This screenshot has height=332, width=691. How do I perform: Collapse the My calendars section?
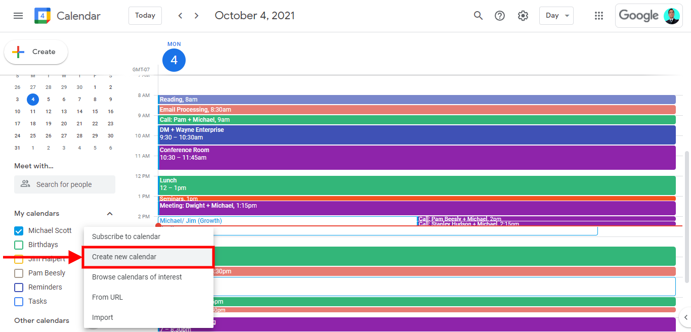tap(110, 214)
